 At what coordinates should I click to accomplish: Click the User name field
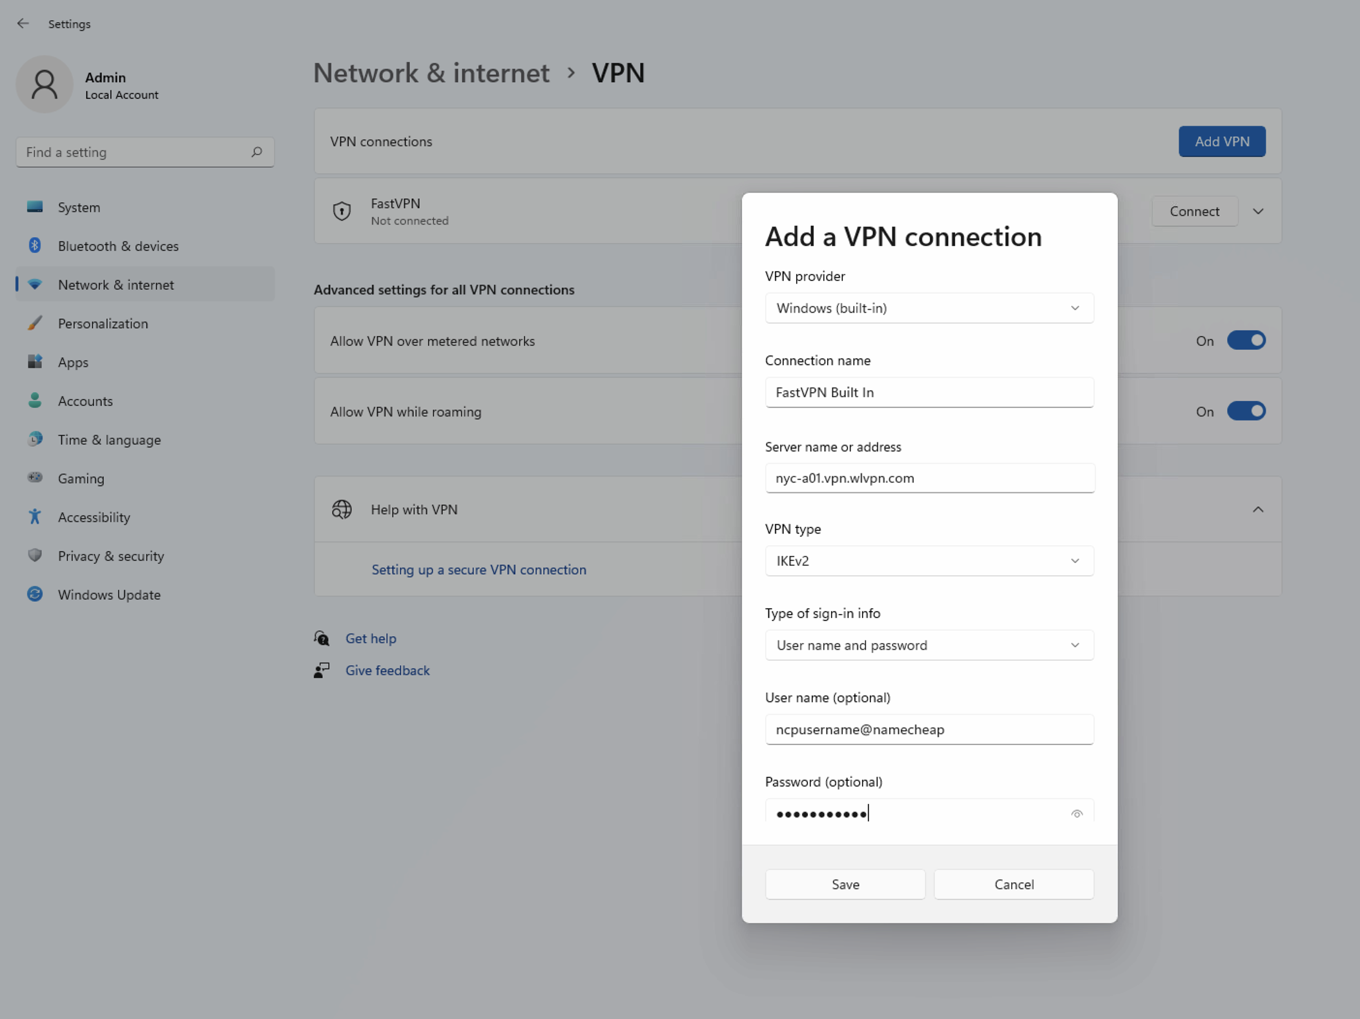(x=929, y=730)
